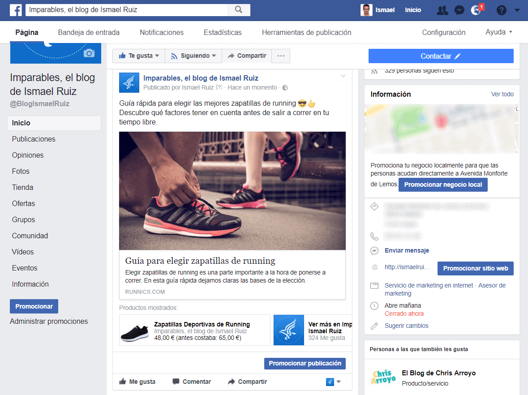Click the Facebook logo icon
Viewport: 528px width, 395px height.
pos(16,10)
